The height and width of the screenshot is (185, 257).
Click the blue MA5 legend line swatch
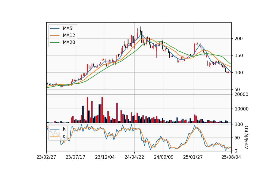click(x=55, y=28)
